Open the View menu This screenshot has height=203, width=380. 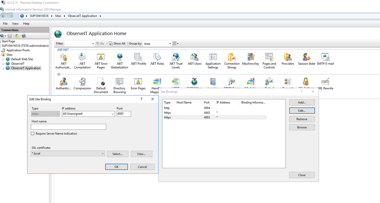click(x=15, y=24)
